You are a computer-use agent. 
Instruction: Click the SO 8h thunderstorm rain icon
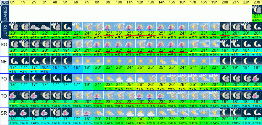(x=98, y=44)
